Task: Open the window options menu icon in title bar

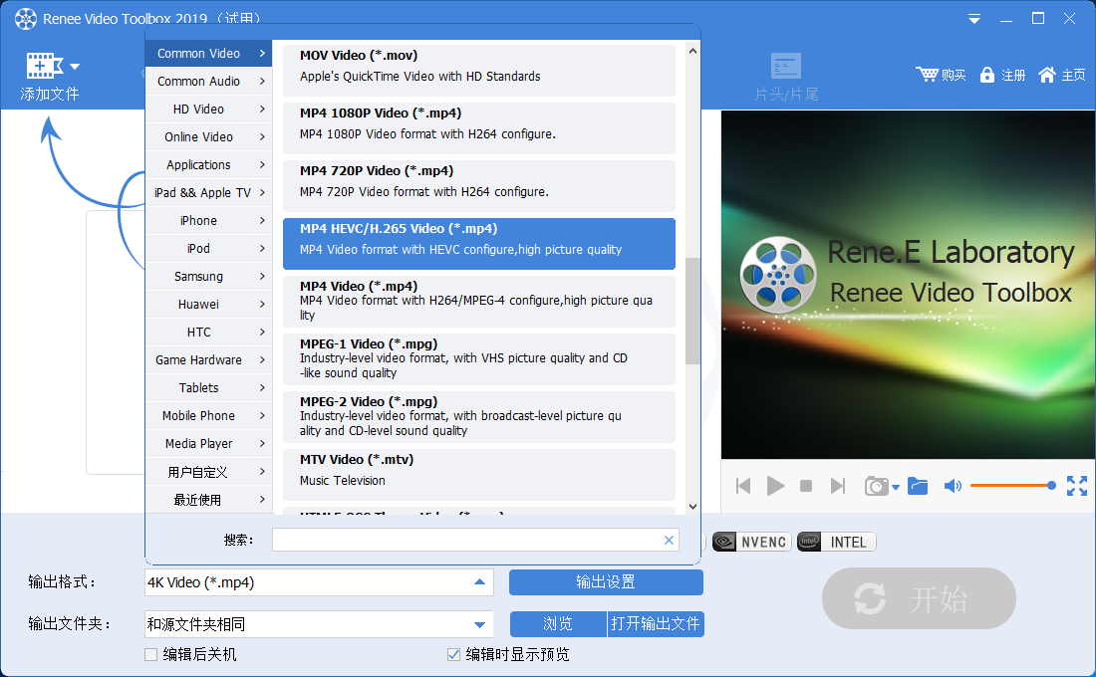Action: click(973, 19)
